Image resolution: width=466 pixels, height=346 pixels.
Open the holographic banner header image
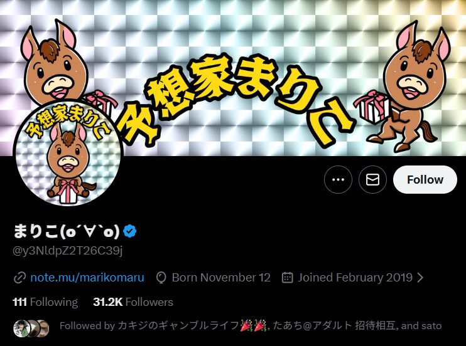point(233,78)
